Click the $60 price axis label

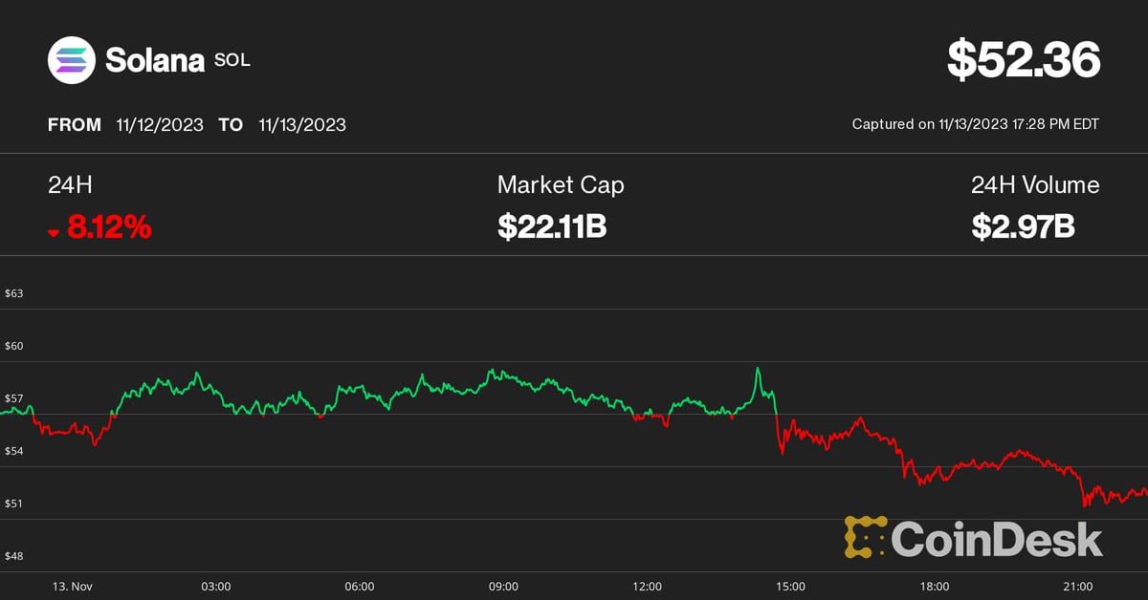pos(14,346)
